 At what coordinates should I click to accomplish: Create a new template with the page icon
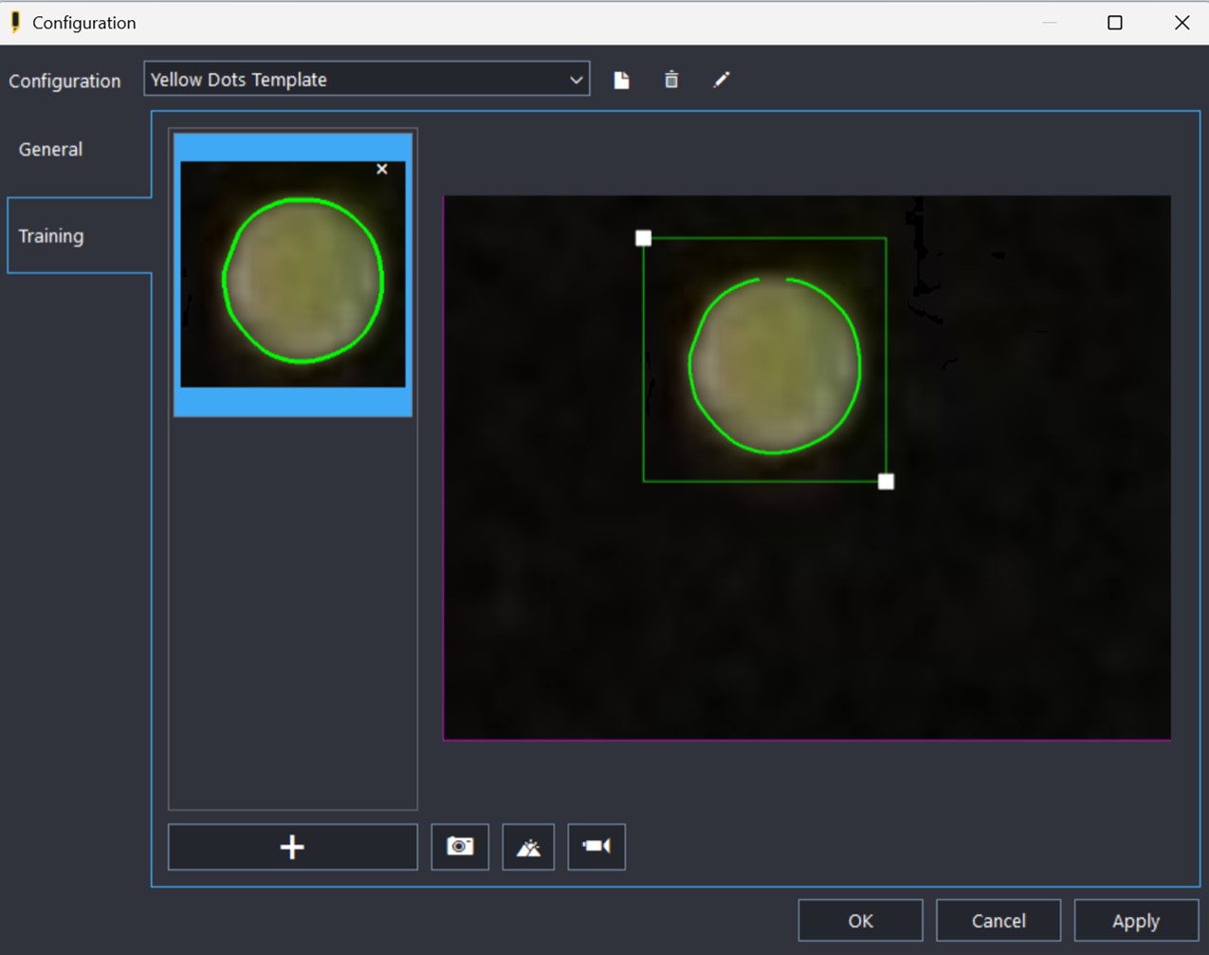point(621,80)
